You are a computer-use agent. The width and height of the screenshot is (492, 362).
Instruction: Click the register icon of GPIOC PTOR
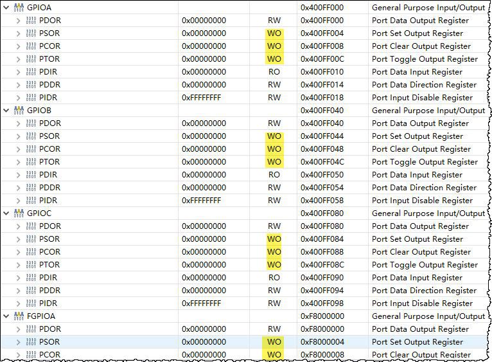click(x=31, y=265)
